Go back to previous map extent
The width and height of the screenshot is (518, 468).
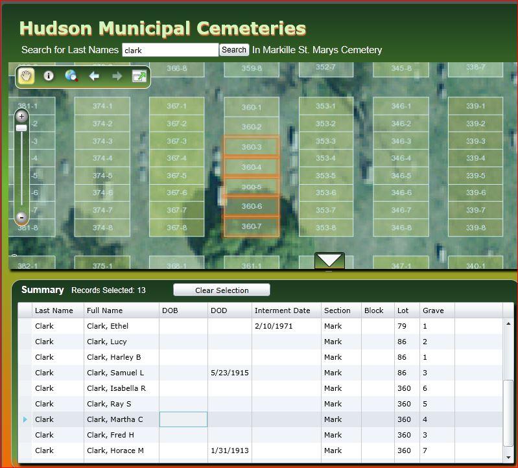(94, 76)
